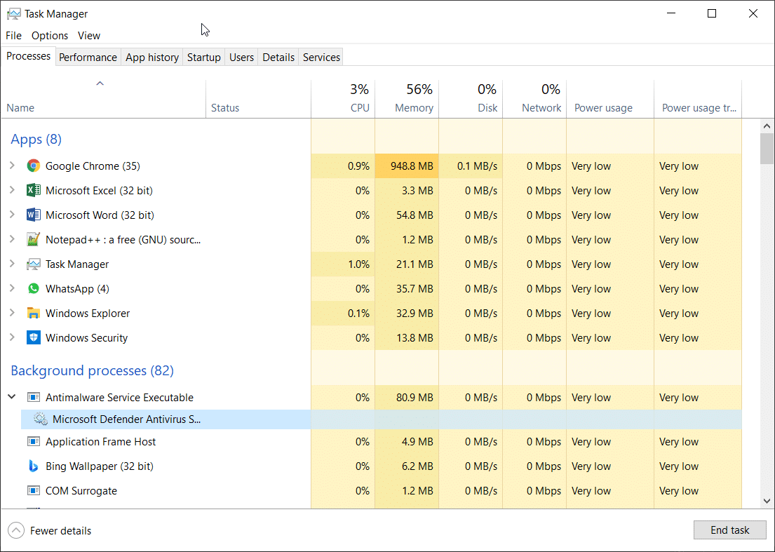Select the Notepad++ app icon
The image size is (775, 552).
click(34, 240)
